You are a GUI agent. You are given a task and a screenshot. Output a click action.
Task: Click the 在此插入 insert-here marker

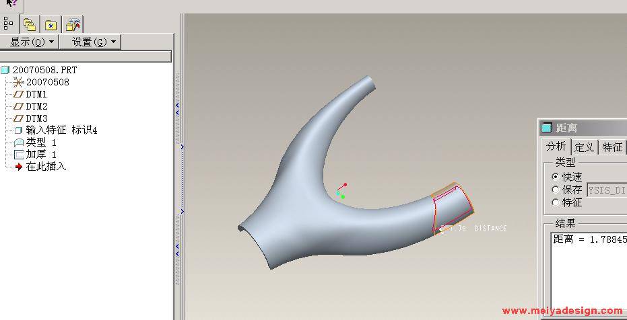(46, 167)
